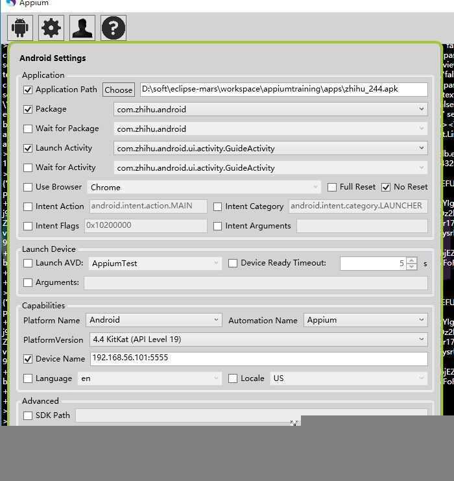Screen dimensions: 454x481
Task: Expand the Package dropdown
Action: 270,109
